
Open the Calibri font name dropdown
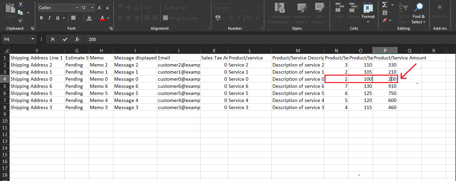pyautogui.click(x=77, y=7)
